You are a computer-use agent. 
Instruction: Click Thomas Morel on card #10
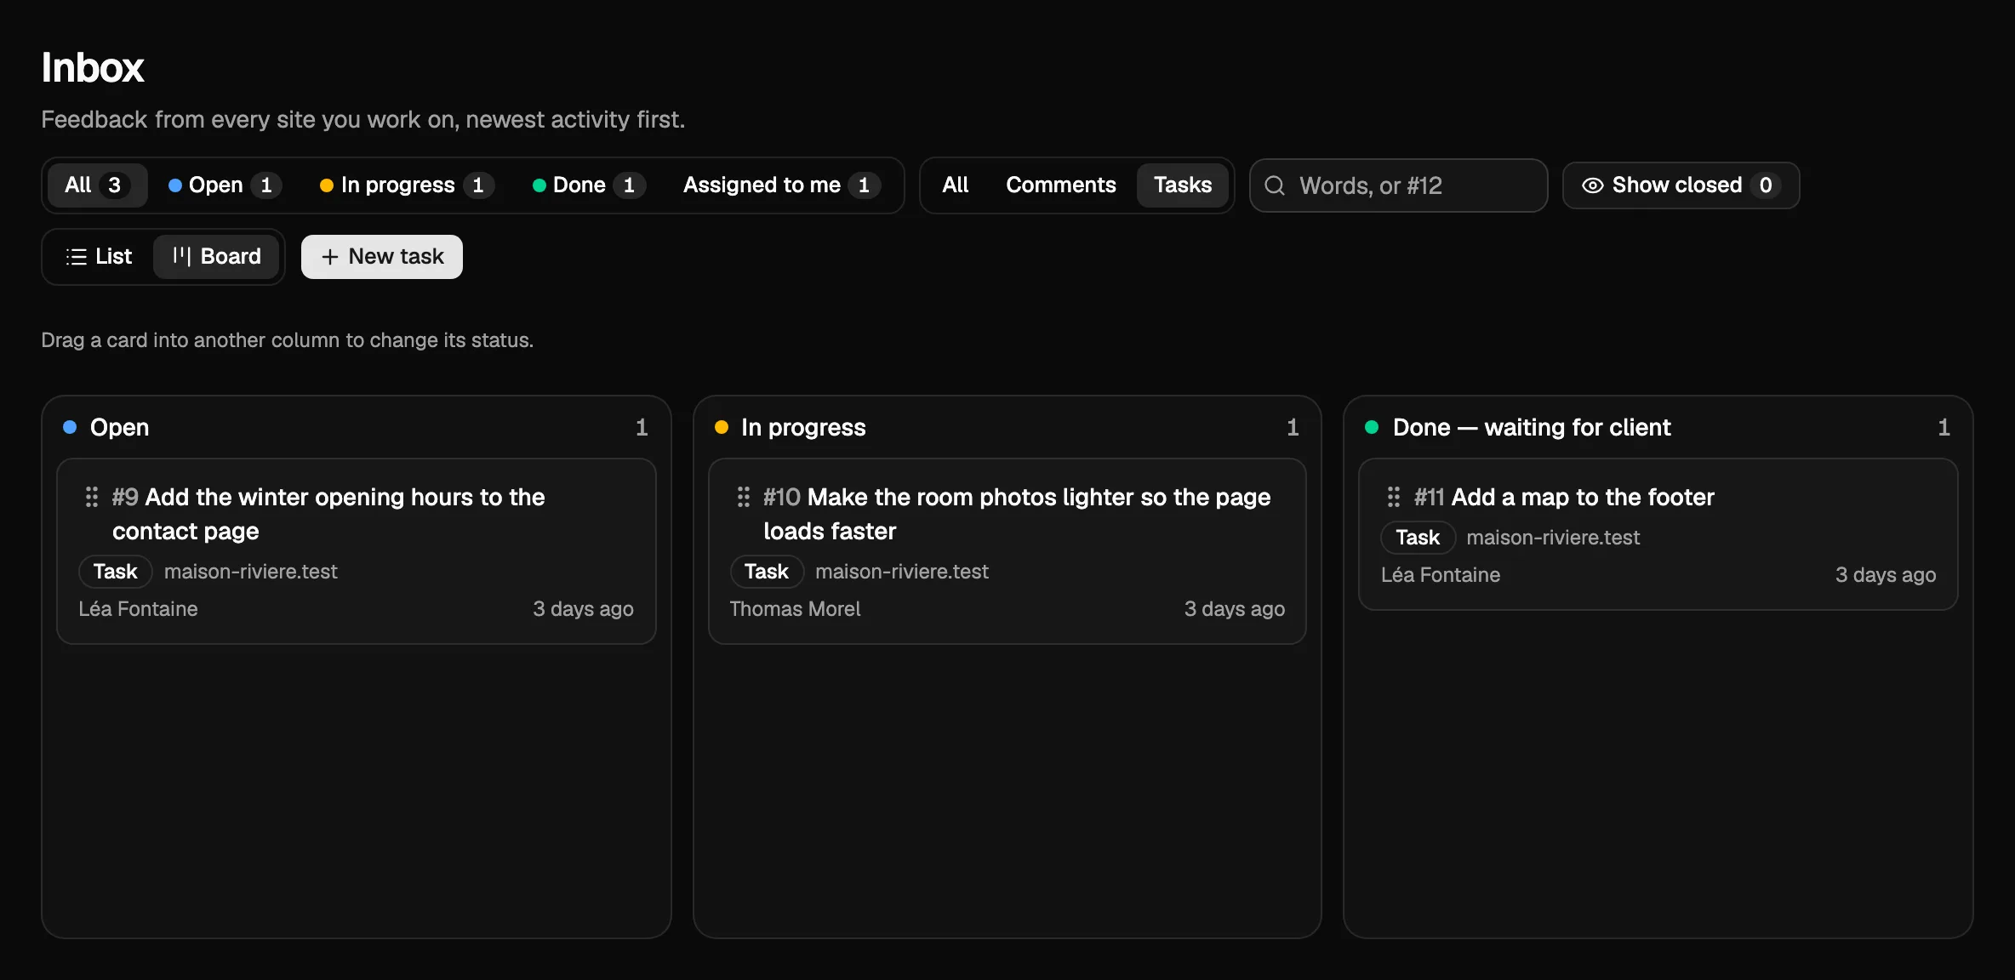pos(795,609)
